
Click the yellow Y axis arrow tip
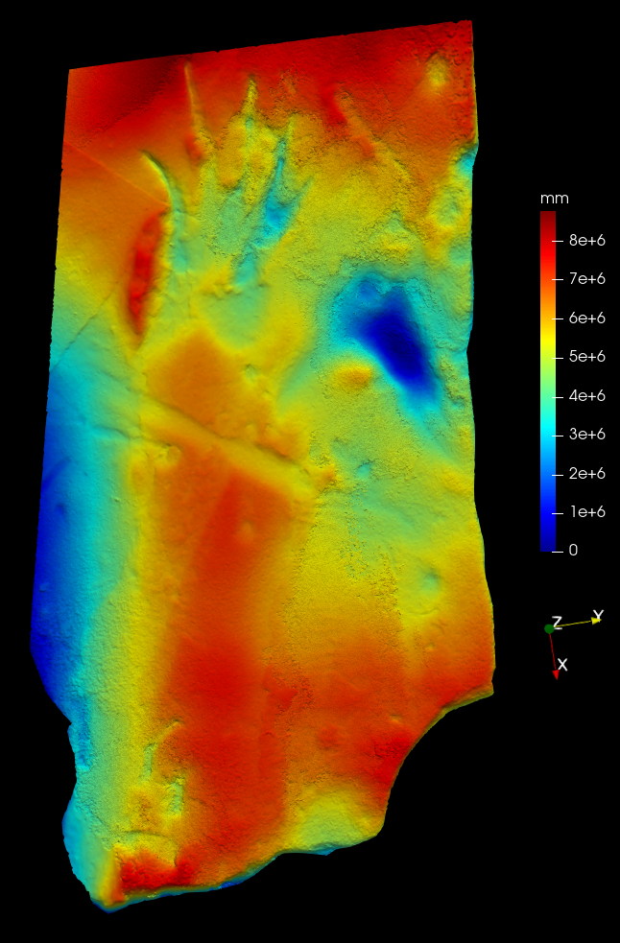coord(596,621)
